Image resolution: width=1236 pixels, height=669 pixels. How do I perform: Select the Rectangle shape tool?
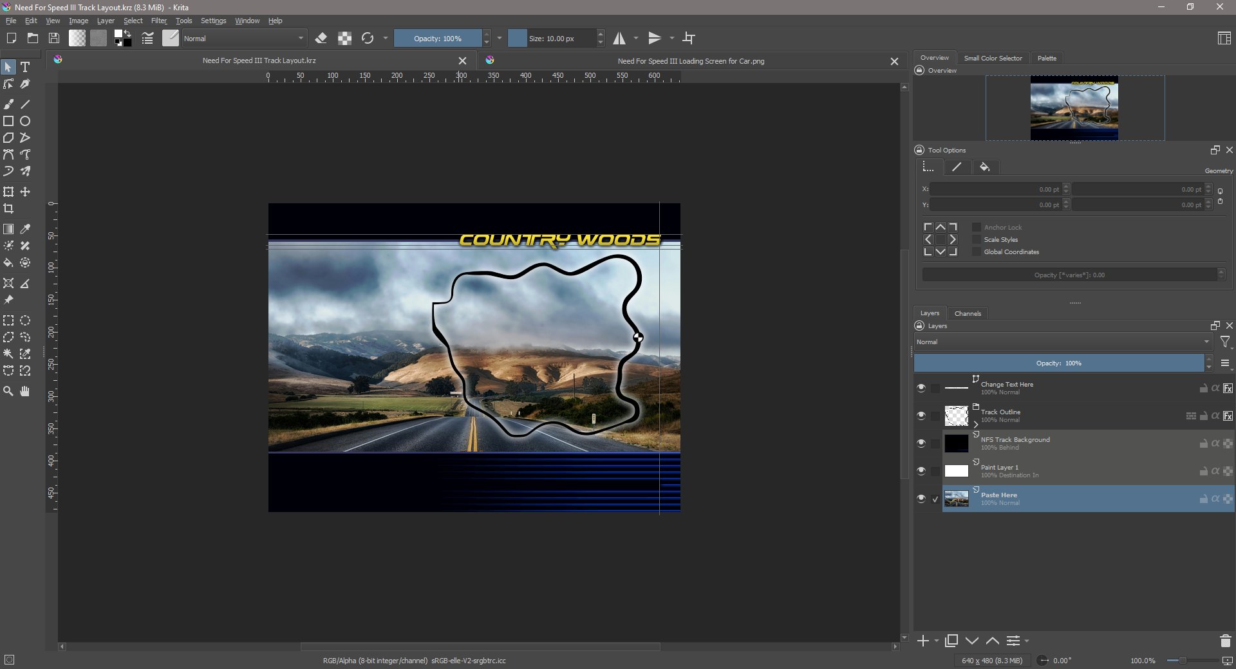(x=8, y=121)
